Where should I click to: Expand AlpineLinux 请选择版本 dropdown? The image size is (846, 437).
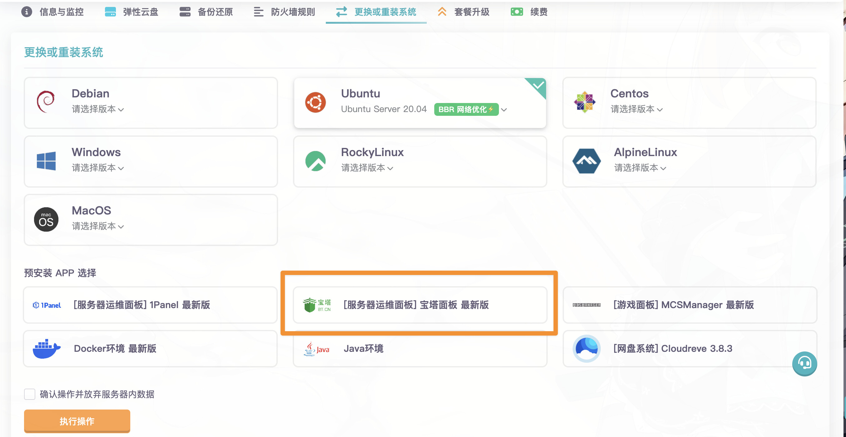click(x=640, y=168)
